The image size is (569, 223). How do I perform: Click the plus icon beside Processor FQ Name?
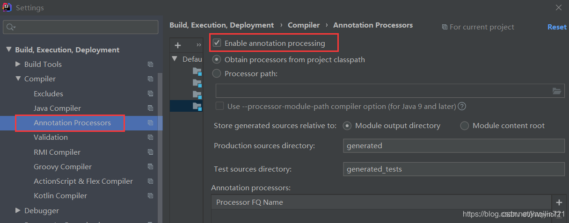559,202
